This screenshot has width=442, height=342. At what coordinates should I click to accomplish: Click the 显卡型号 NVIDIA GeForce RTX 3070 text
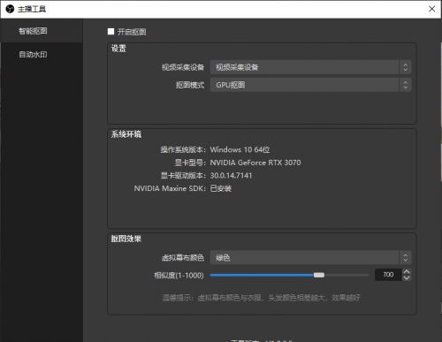click(x=255, y=163)
